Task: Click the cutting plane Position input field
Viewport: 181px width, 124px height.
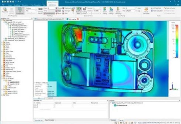Action: click(97, 11)
